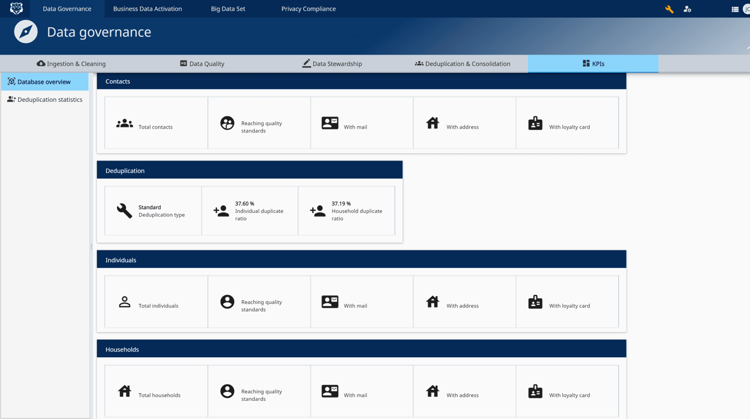
Task: Open the Privacy Compliance menu
Action: click(x=308, y=9)
